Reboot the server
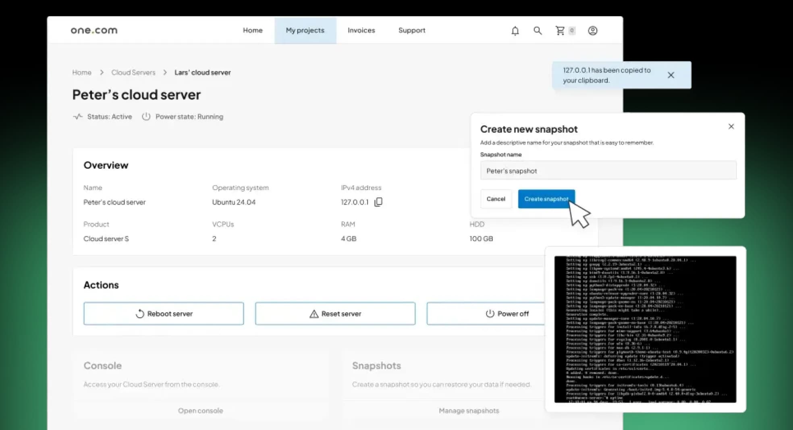The width and height of the screenshot is (793, 430). pos(164,314)
